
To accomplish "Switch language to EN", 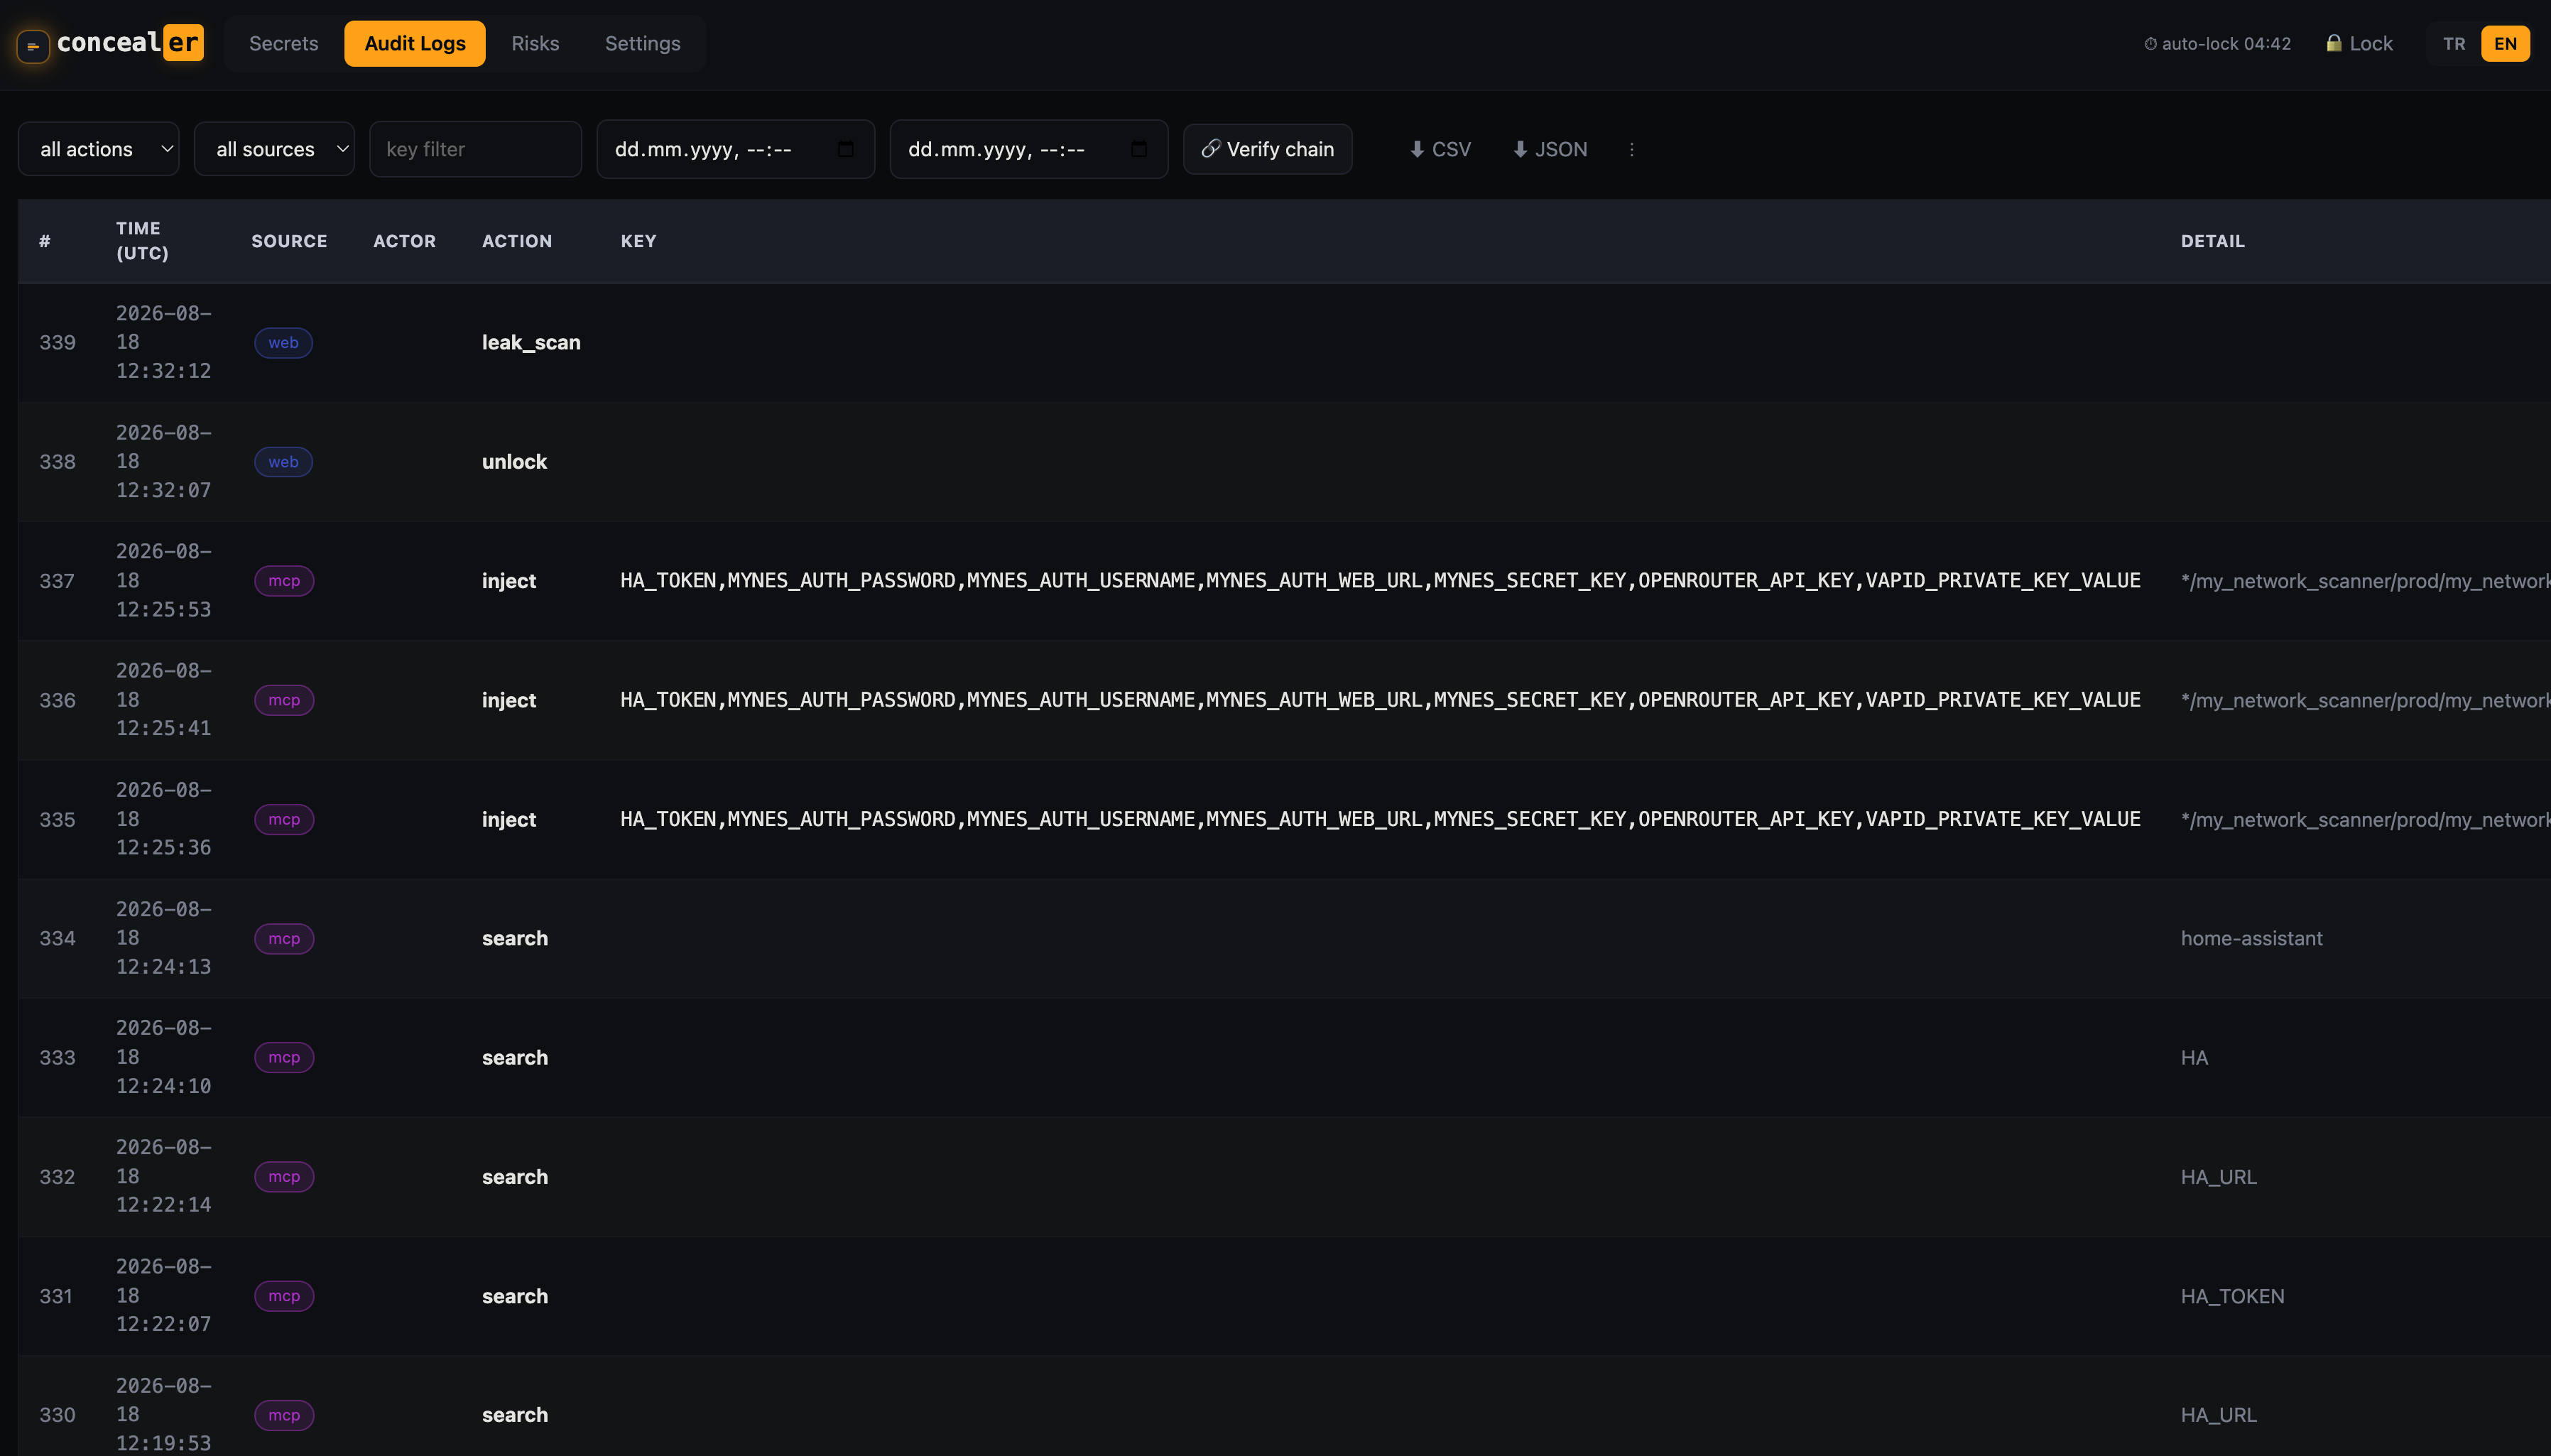I will tap(2505, 44).
